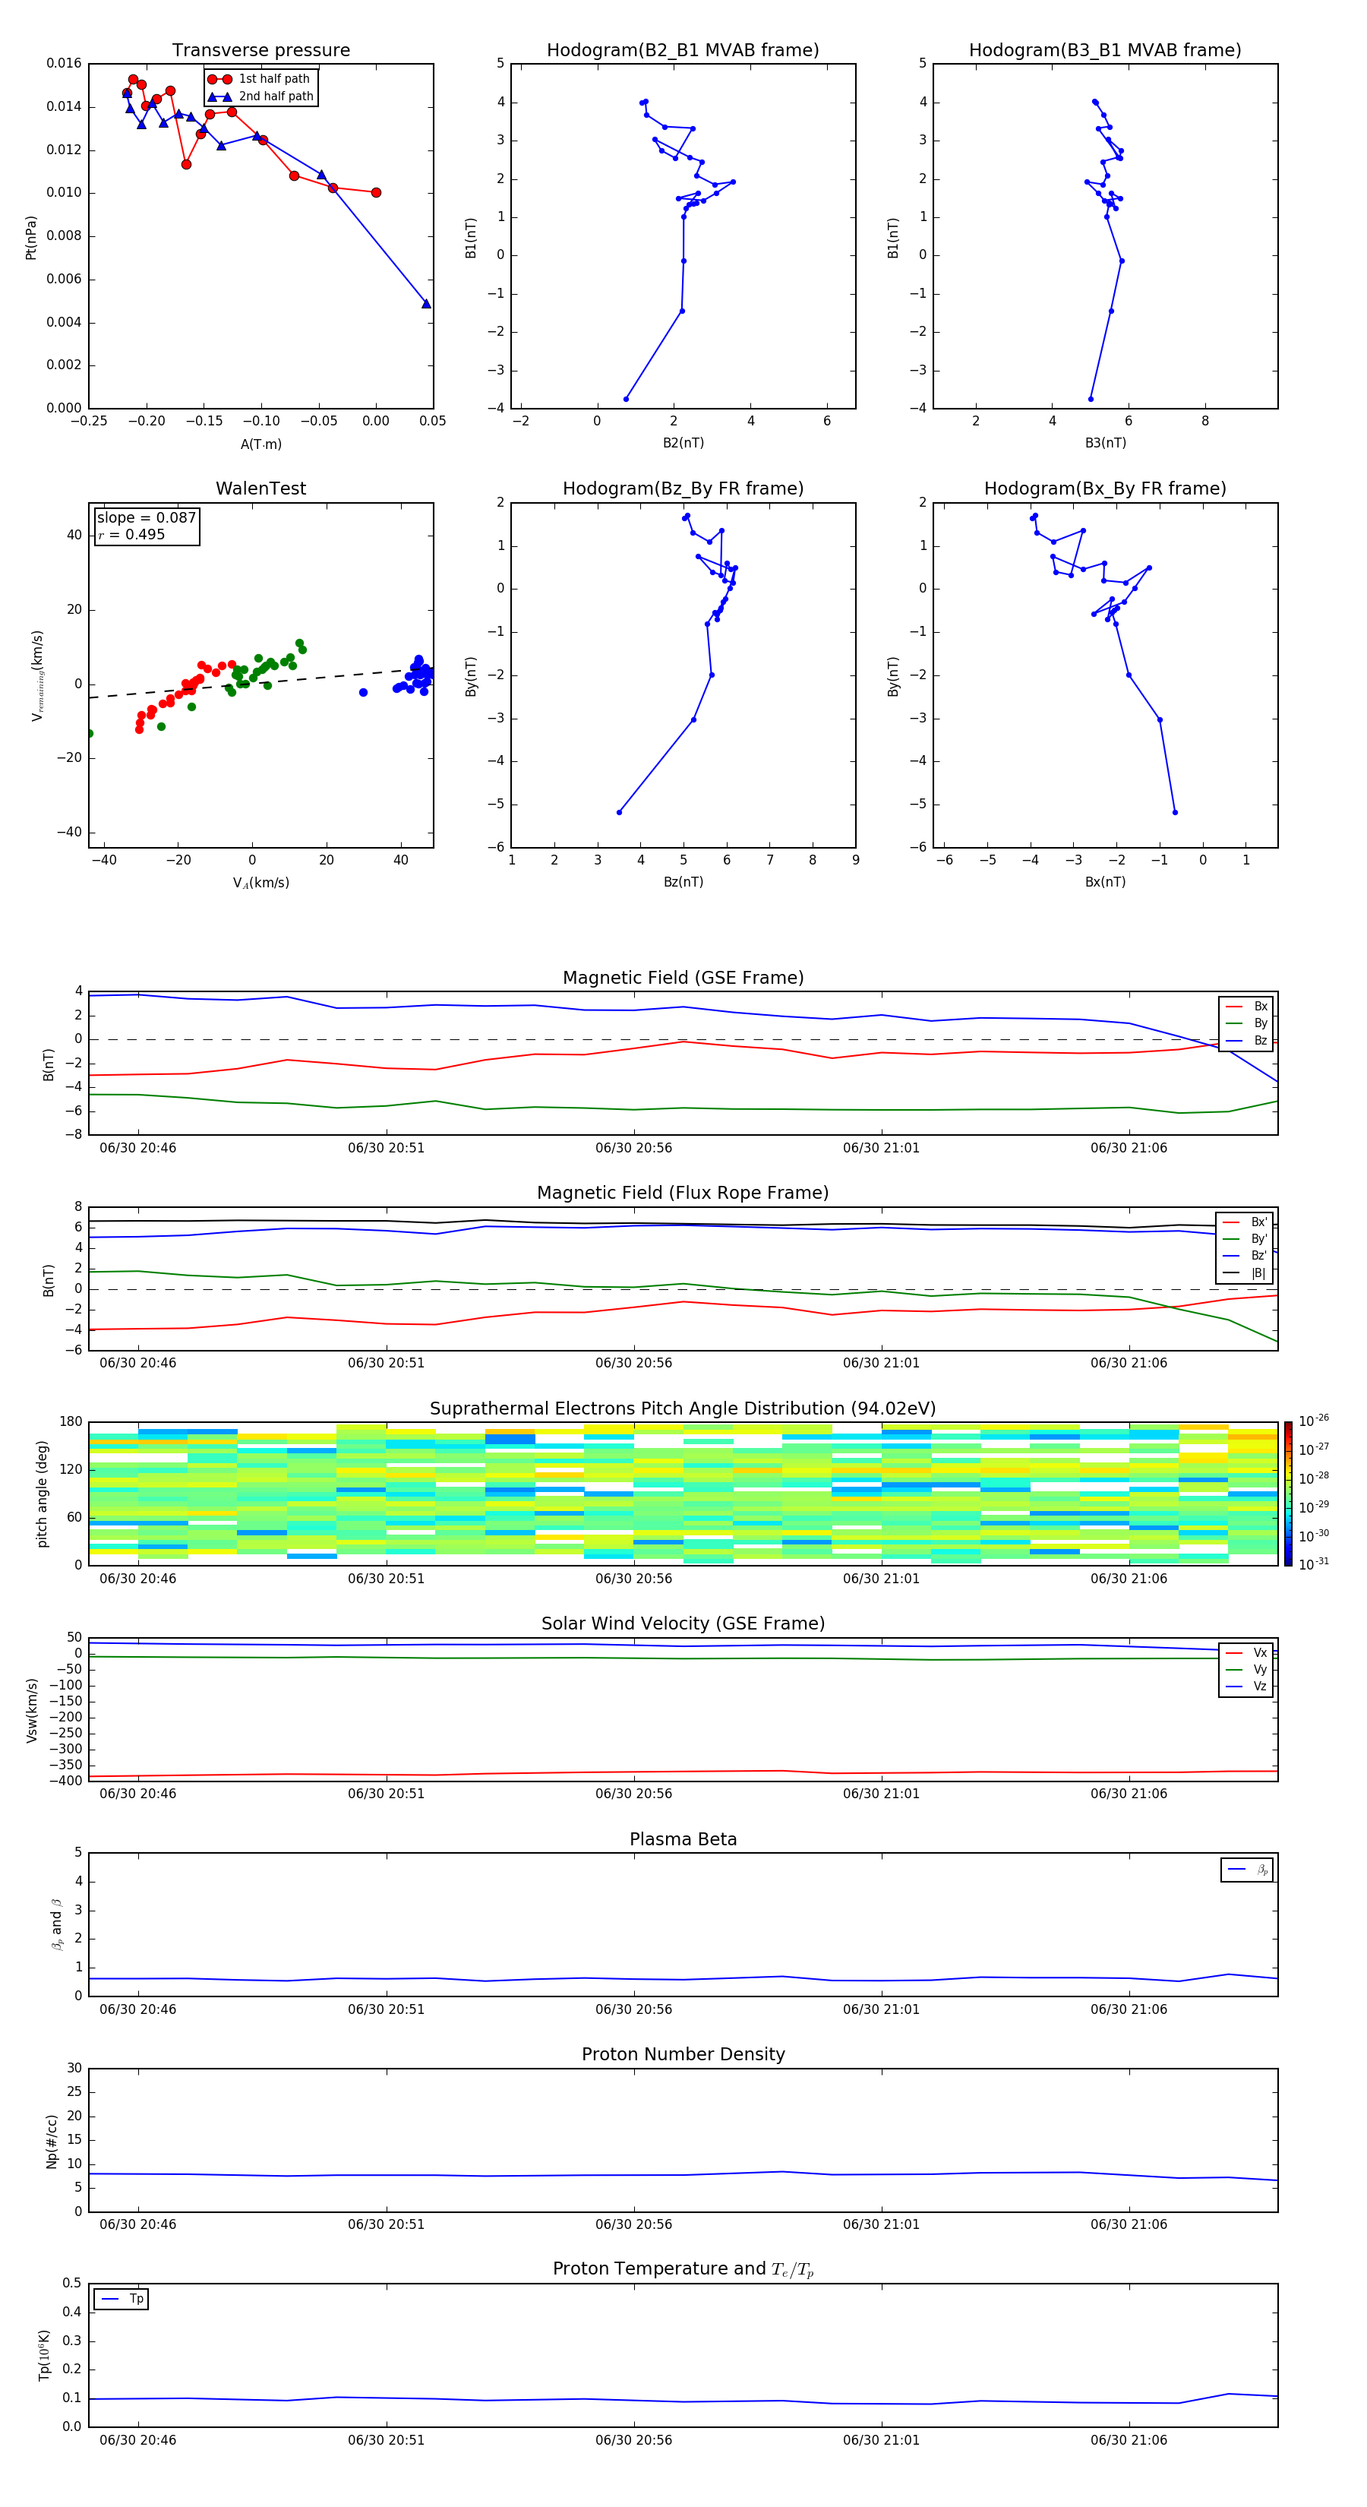
Task: Select Vy in the solar wind legend
Action: (x=1246, y=1669)
